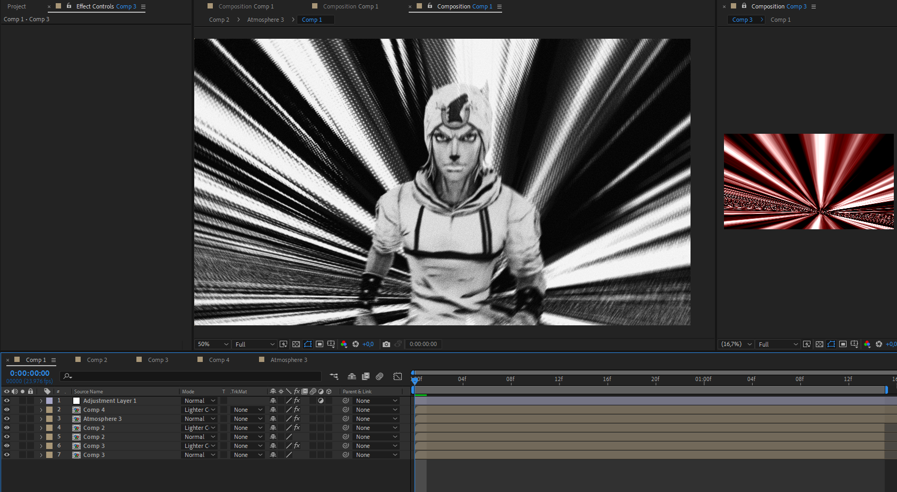Switch to Atmosphere 3 timeline tab
The height and width of the screenshot is (492, 897).
click(288, 360)
